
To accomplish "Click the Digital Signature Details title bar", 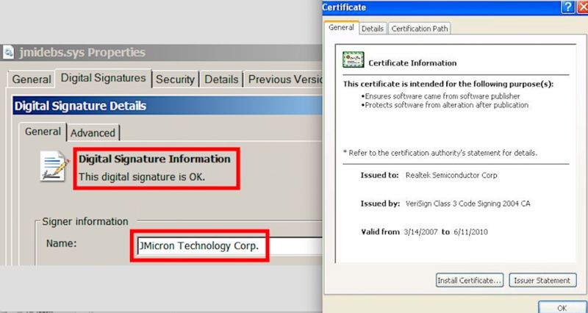I will point(168,106).
